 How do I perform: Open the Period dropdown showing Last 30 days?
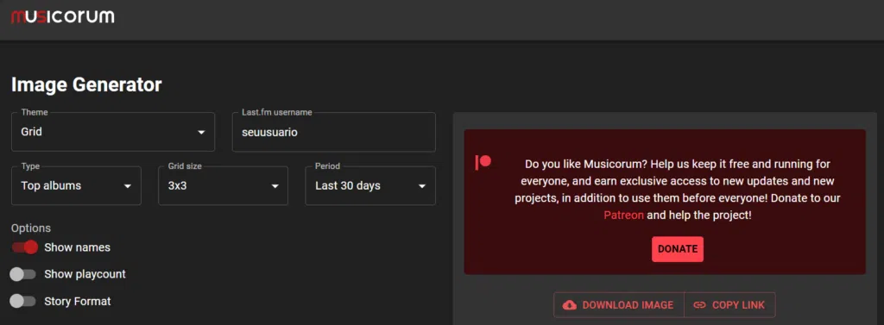(370, 185)
